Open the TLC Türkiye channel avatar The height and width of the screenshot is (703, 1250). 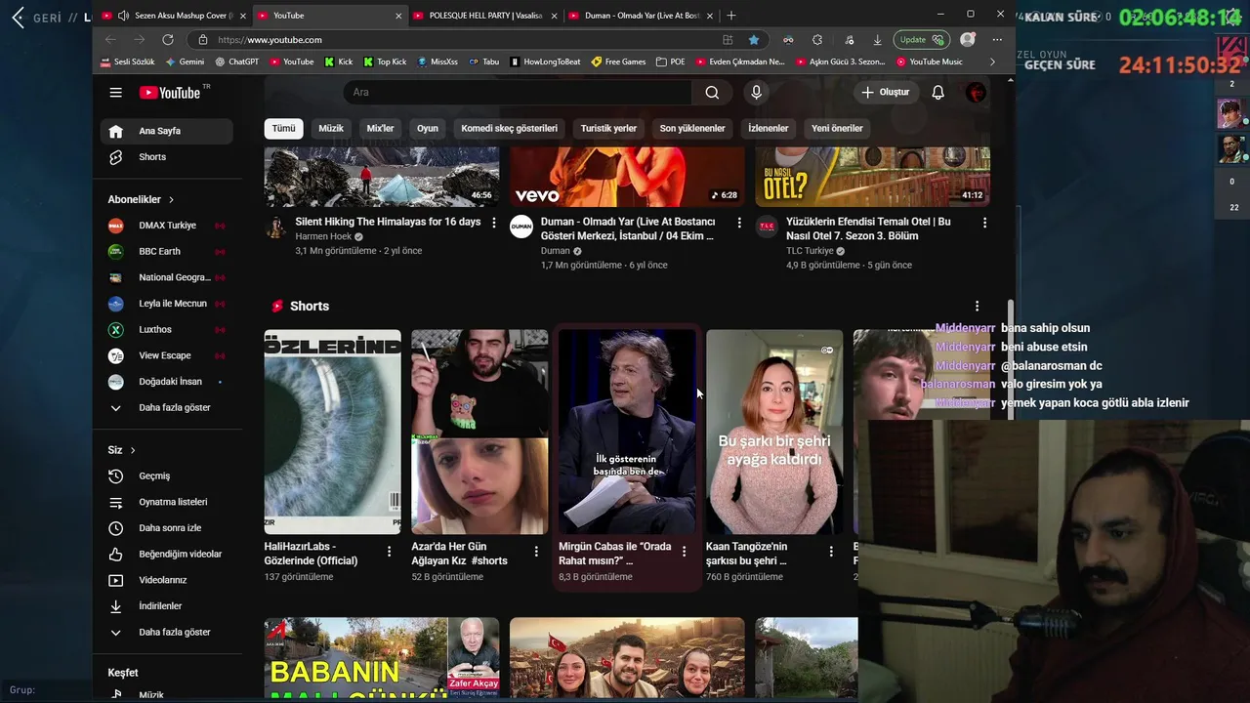[768, 227]
